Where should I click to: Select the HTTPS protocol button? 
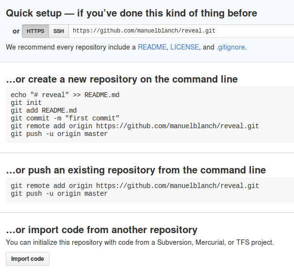click(35, 31)
